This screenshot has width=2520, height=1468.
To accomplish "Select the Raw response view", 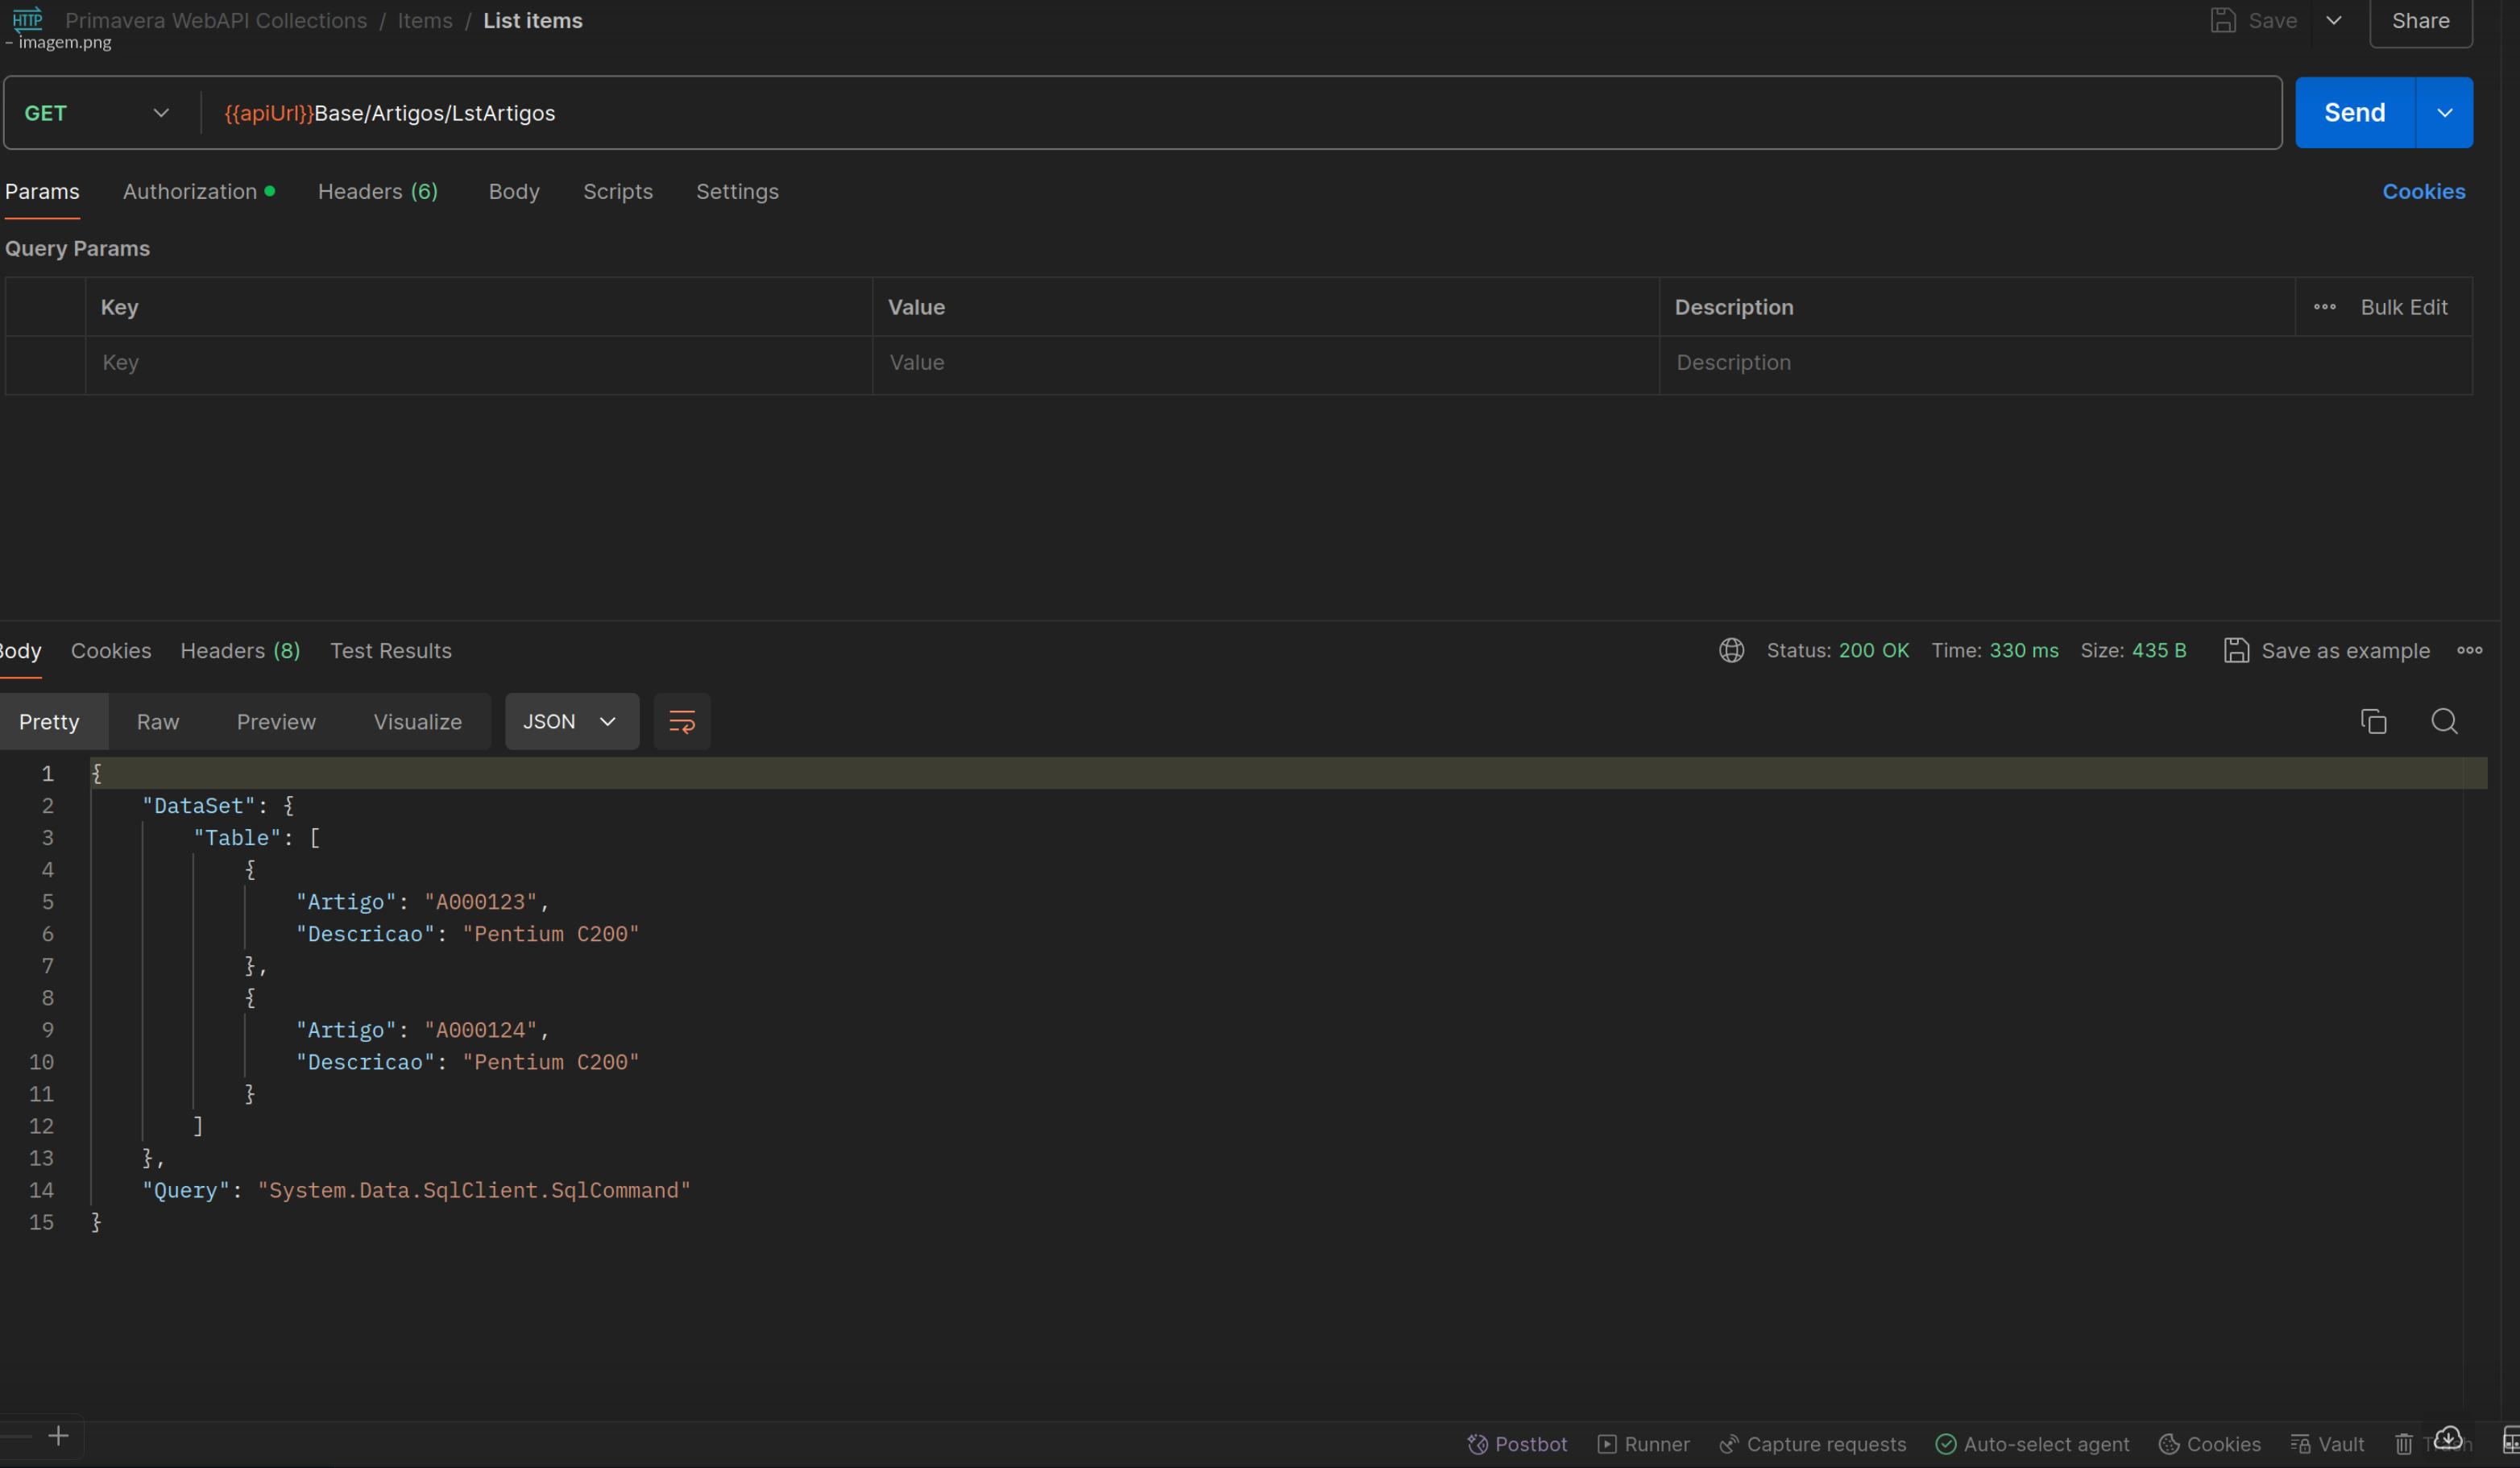I will pos(157,721).
